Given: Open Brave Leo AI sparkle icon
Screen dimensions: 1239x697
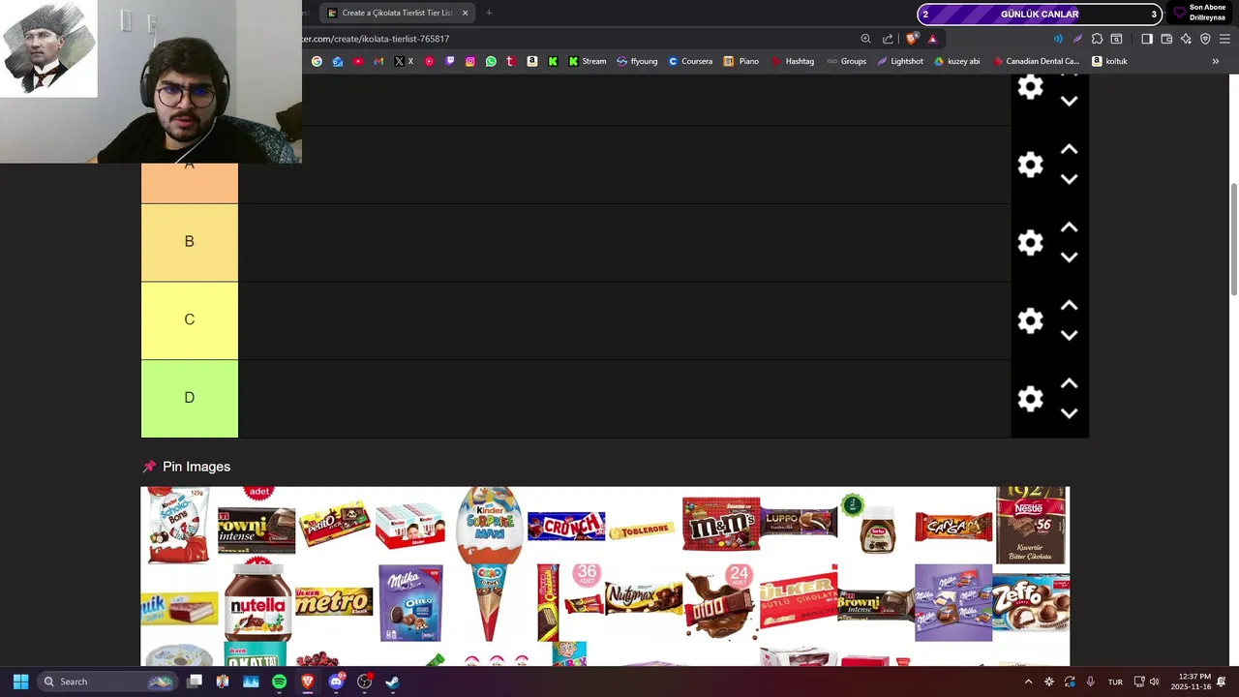Looking at the screenshot, I should coord(1186,39).
